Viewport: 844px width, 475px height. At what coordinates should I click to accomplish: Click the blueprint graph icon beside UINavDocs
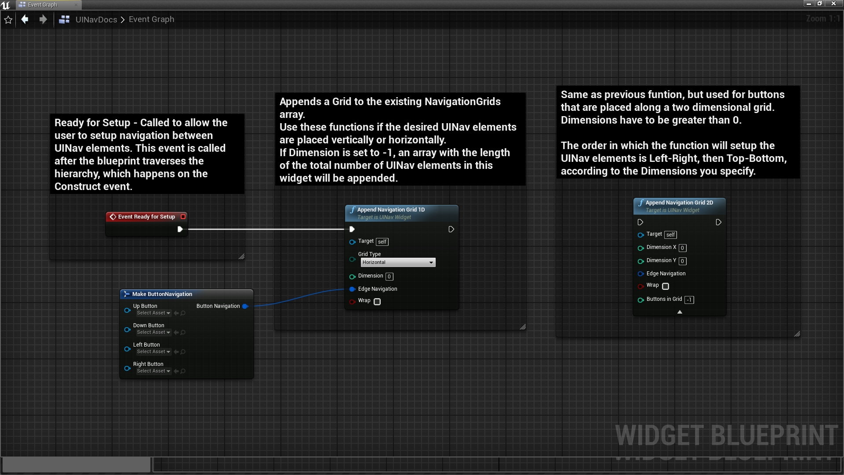coord(64,19)
